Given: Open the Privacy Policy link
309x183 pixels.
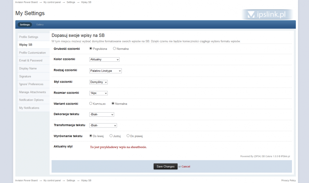Looking at the screenshot, I should (x=288, y=180).
